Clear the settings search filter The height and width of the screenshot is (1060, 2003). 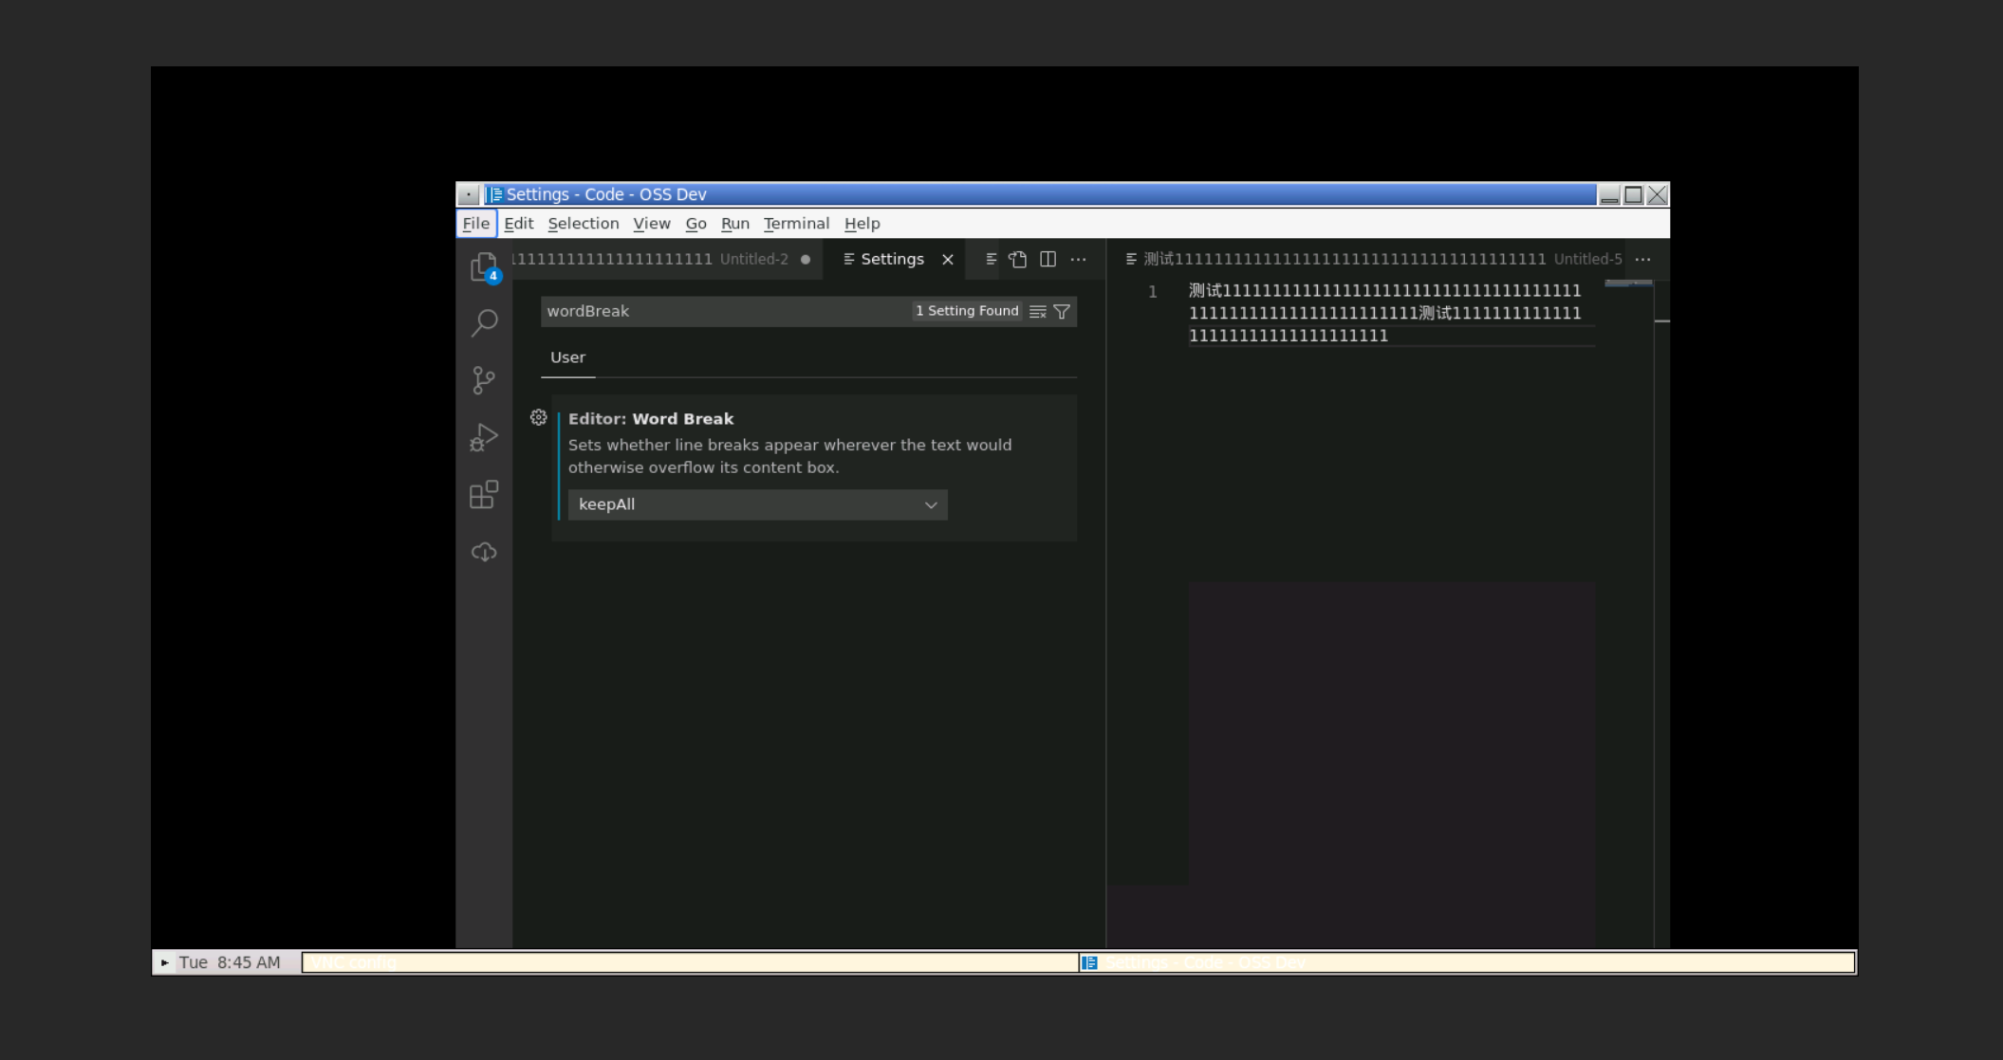(1038, 311)
